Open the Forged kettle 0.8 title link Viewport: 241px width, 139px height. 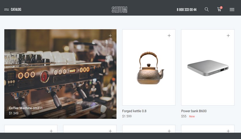tap(134, 111)
